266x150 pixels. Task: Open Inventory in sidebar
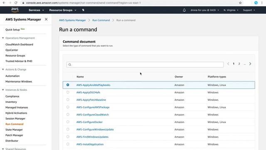click(x=11, y=102)
